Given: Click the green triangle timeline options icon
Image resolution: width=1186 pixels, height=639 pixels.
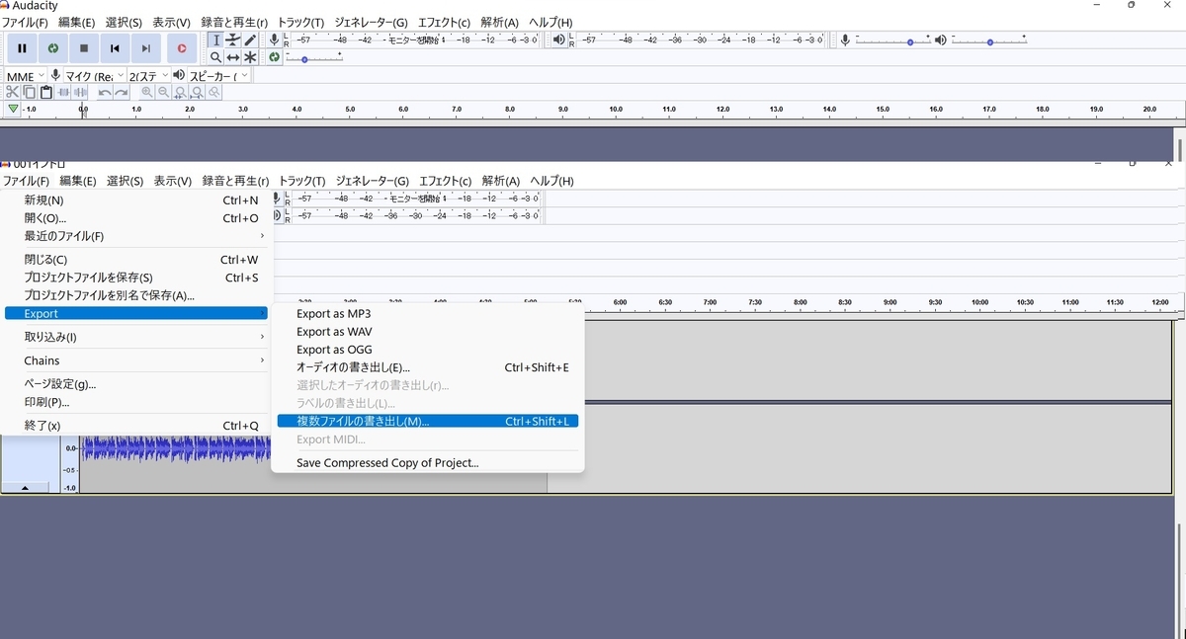Looking at the screenshot, I should 13,109.
